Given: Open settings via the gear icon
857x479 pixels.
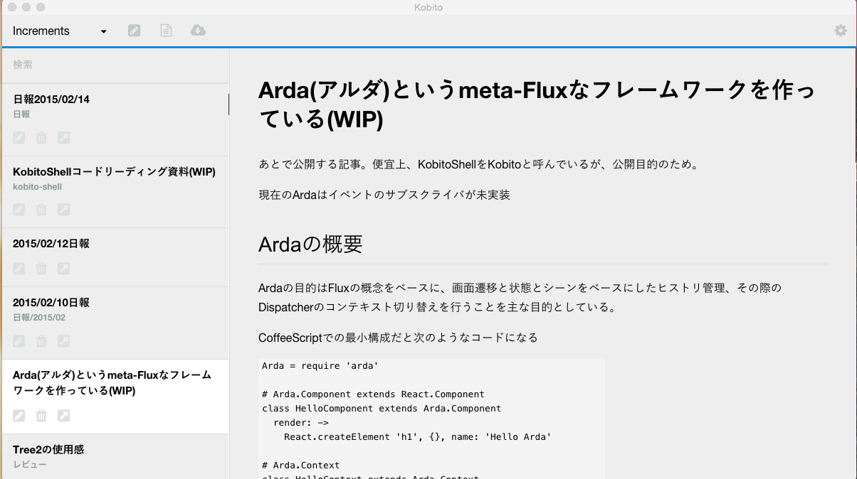Looking at the screenshot, I should click(841, 31).
